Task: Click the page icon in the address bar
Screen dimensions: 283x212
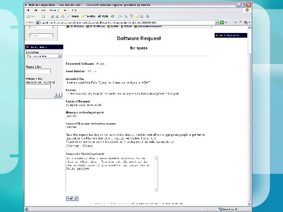Action: pyautogui.click(x=37, y=22)
